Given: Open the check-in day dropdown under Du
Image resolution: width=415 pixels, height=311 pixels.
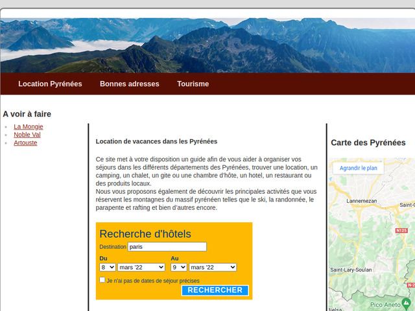Looking at the screenshot, I should pyautogui.click(x=107, y=267).
